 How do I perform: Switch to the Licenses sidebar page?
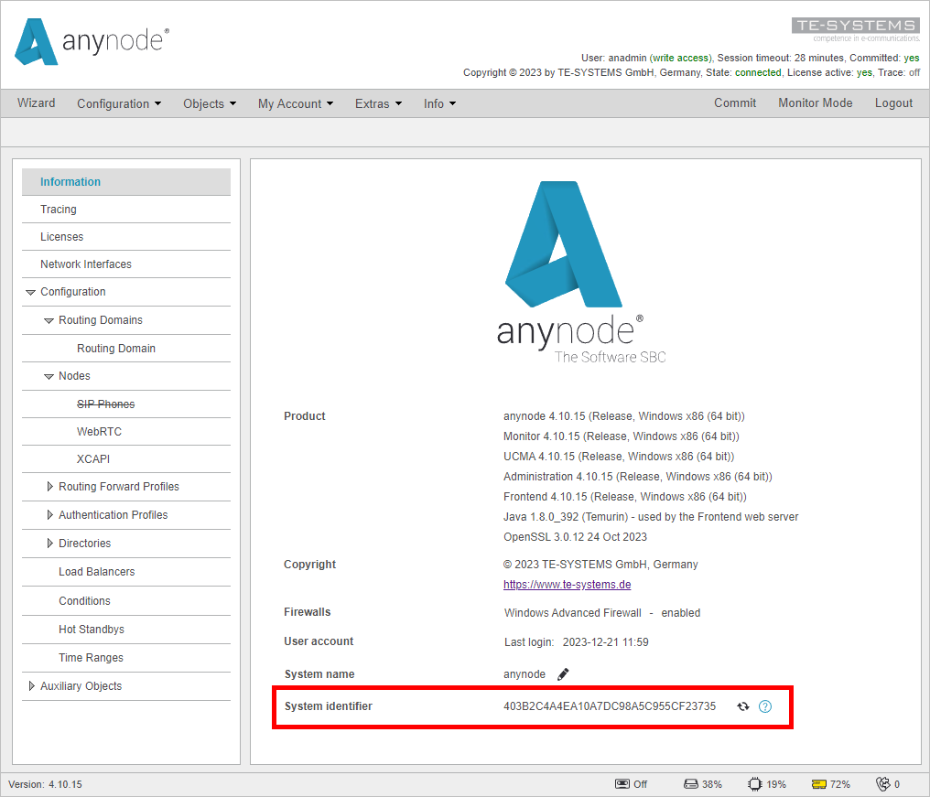tap(61, 236)
